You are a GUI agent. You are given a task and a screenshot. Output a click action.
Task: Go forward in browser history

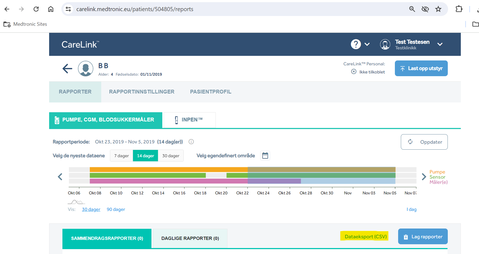[x=21, y=9]
